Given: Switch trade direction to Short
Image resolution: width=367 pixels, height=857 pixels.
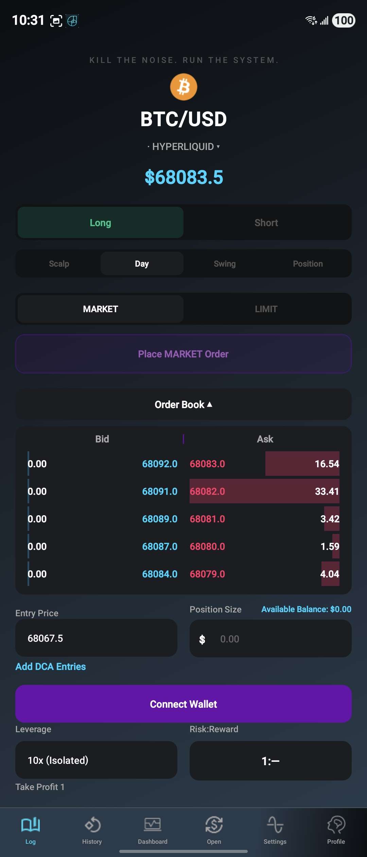Looking at the screenshot, I should coord(266,222).
